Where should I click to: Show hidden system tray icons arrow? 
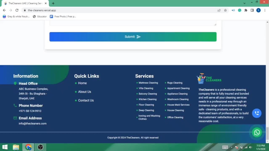(x=231, y=147)
